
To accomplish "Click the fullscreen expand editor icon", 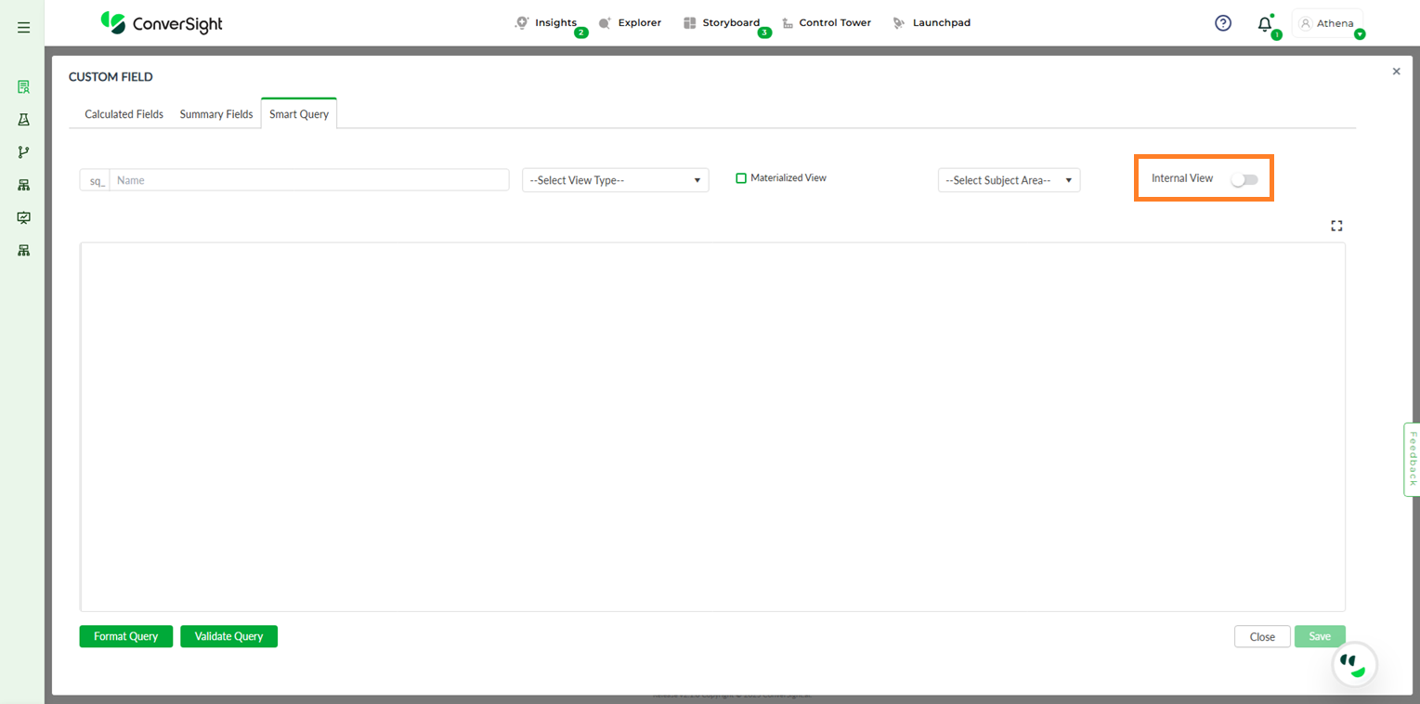I will pyautogui.click(x=1336, y=226).
